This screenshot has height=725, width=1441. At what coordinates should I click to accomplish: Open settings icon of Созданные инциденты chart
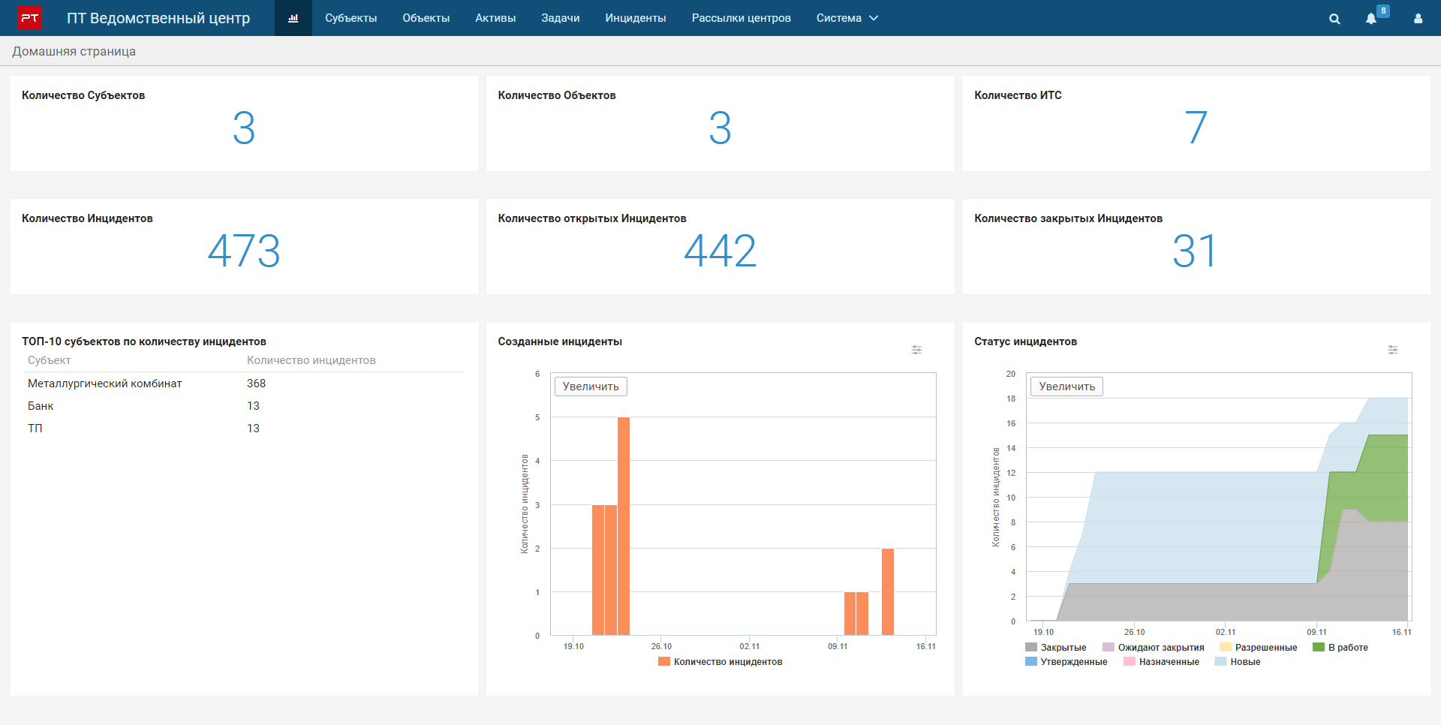[916, 350]
